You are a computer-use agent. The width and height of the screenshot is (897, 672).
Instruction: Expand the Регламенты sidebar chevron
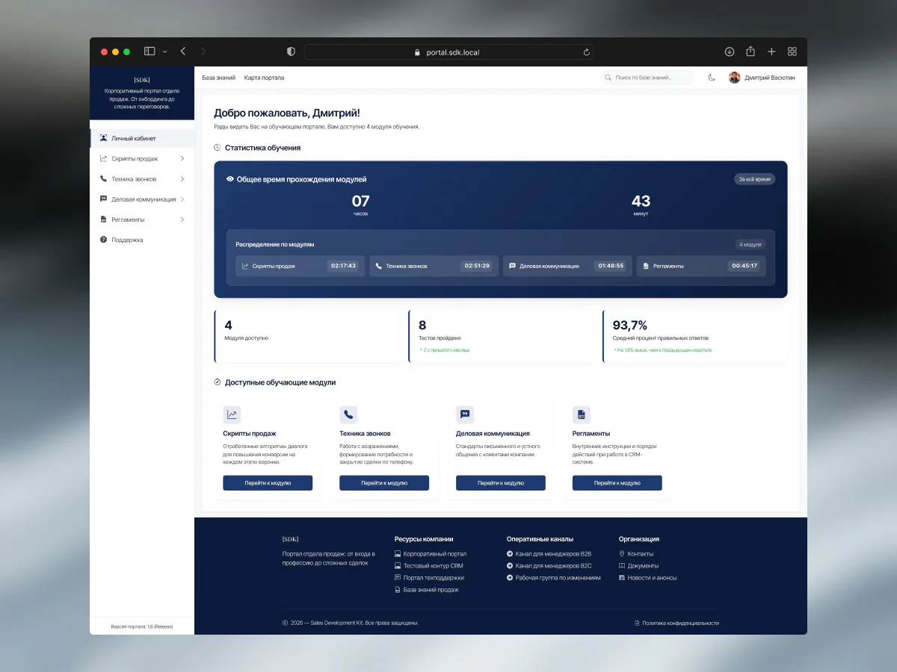[x=182, y=220]
